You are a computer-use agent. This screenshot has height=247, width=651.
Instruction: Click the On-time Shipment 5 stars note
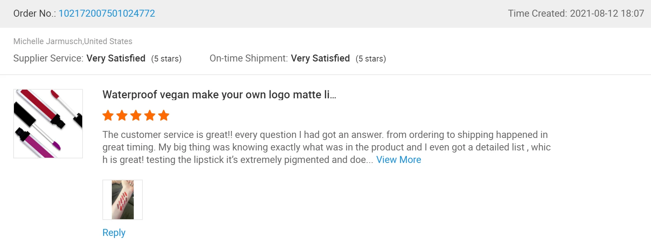(x=371, y=59)
